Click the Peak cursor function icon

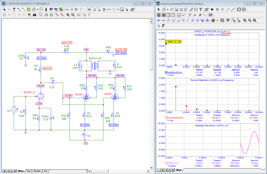(168, 20)
